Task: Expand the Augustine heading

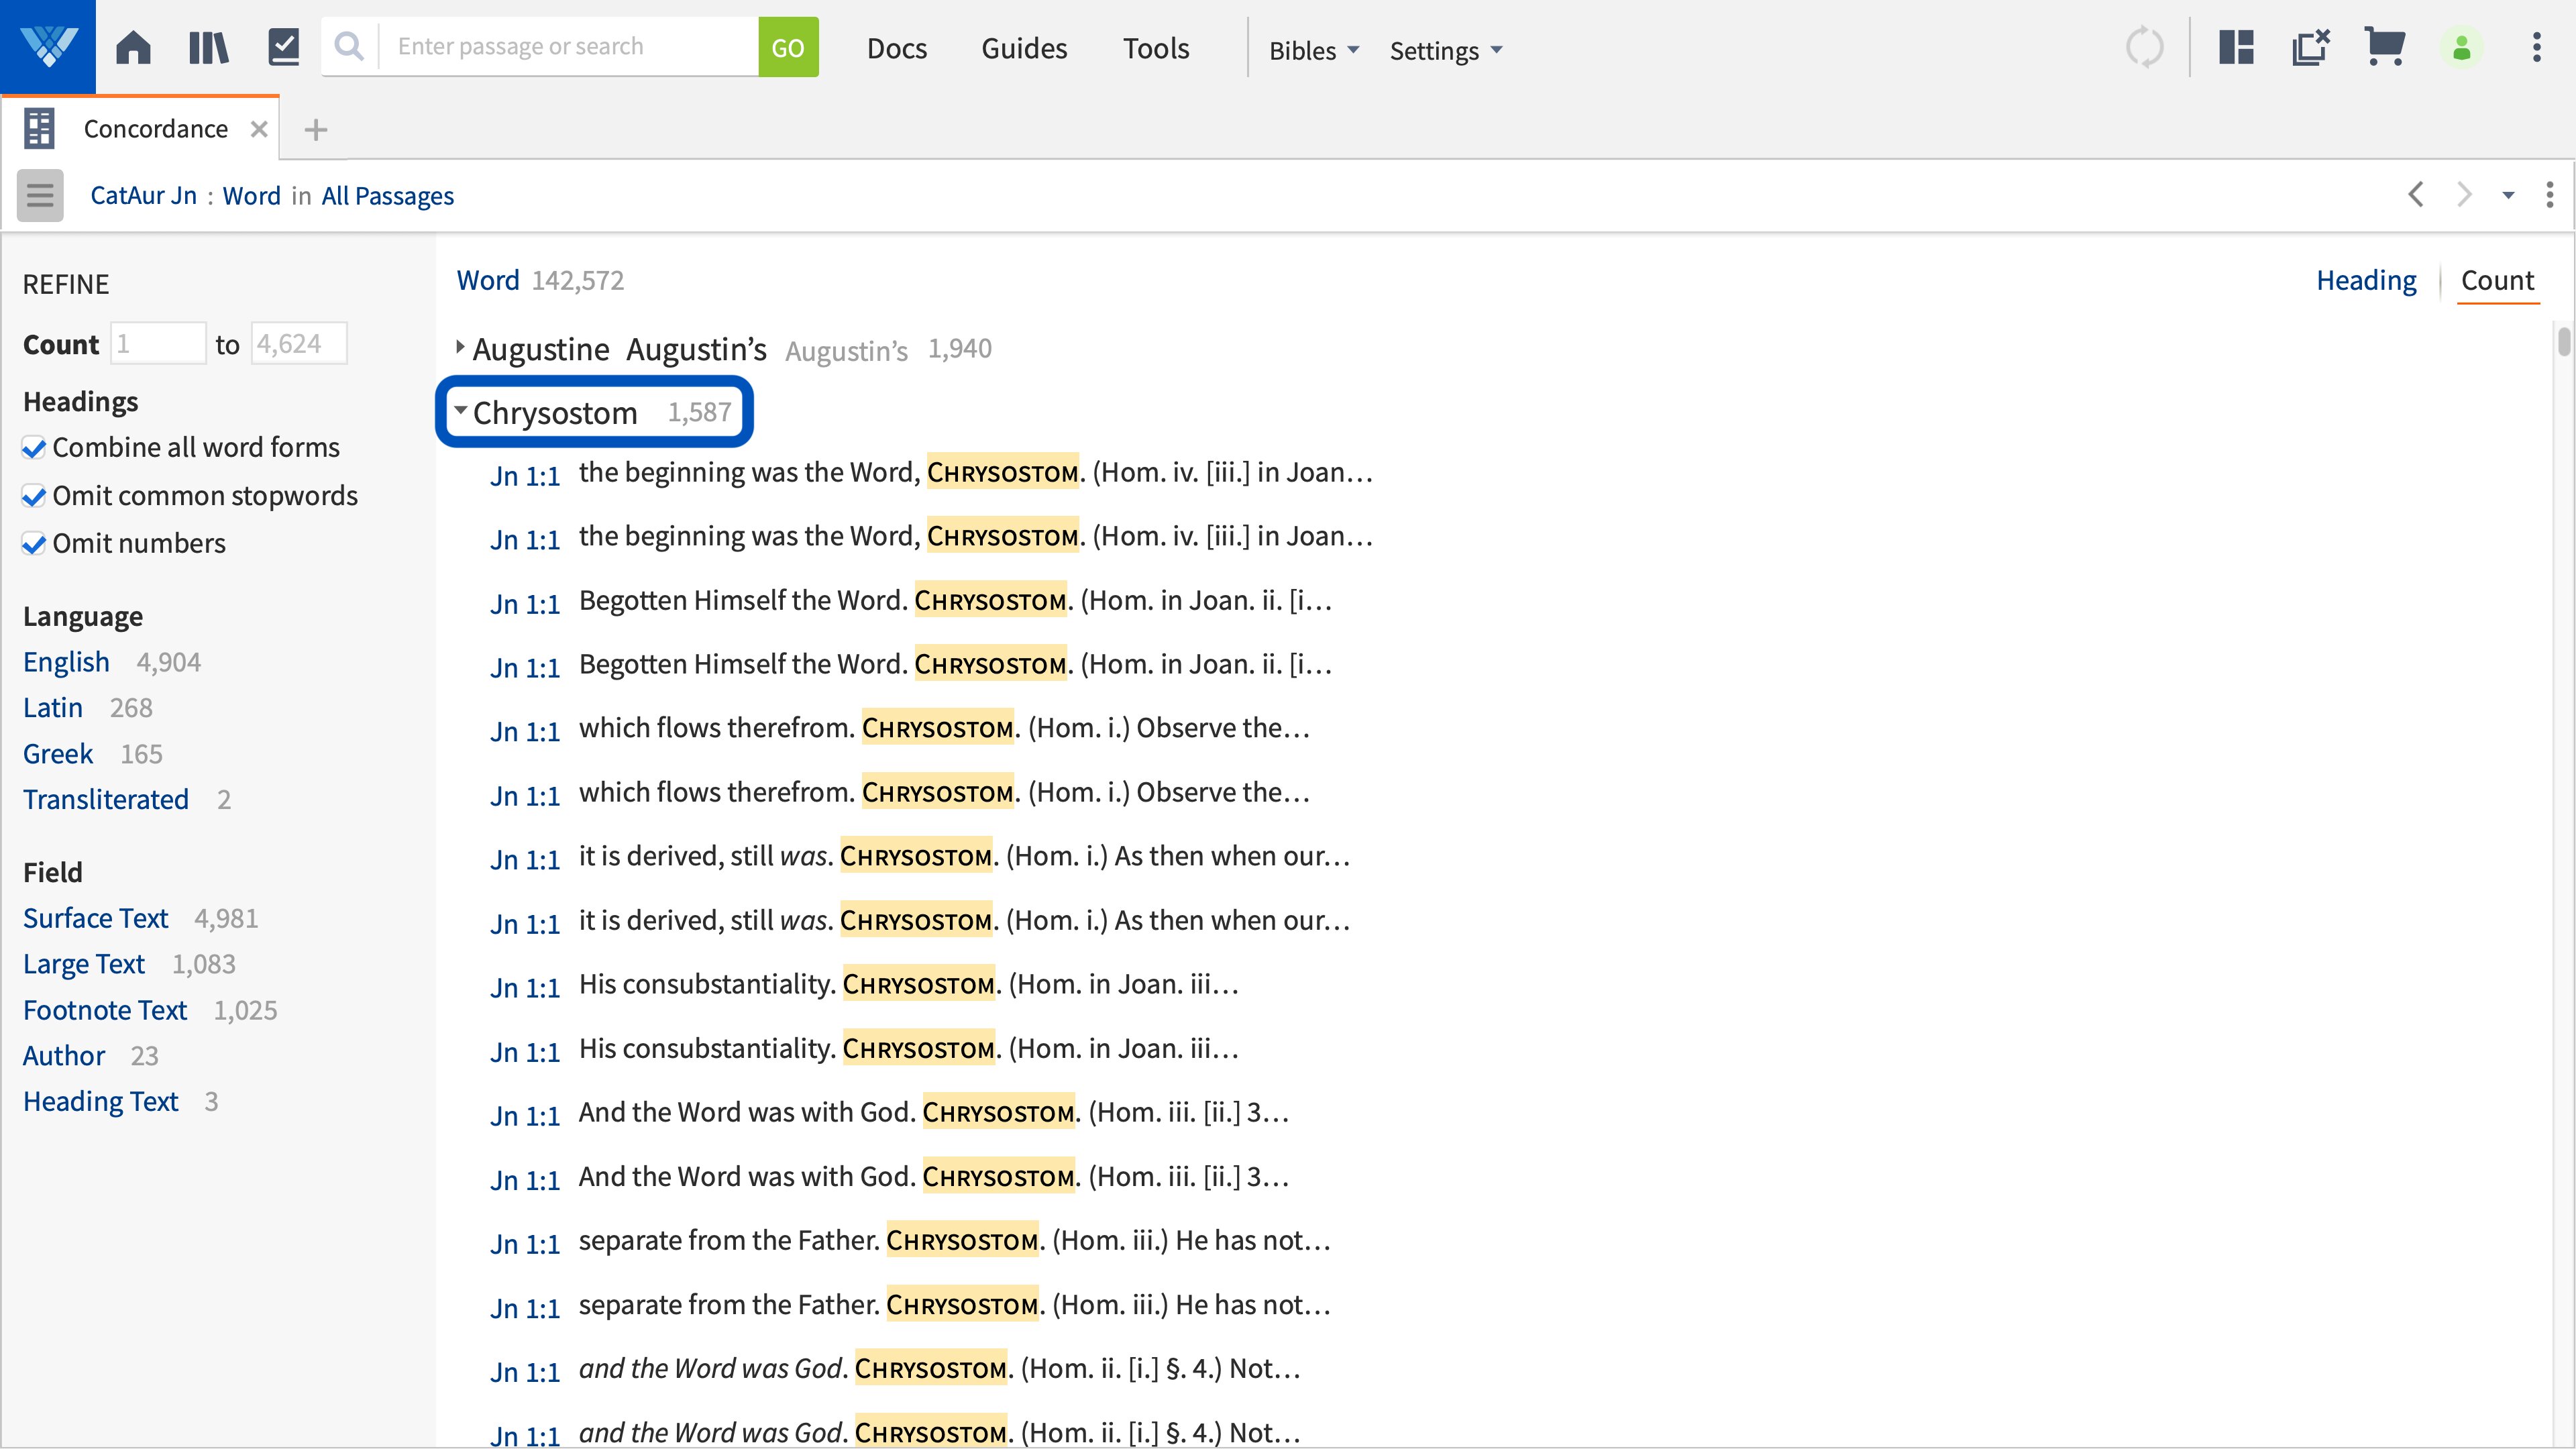Action: 460,347
